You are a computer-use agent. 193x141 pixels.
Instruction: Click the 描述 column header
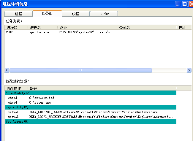[182, 27]
